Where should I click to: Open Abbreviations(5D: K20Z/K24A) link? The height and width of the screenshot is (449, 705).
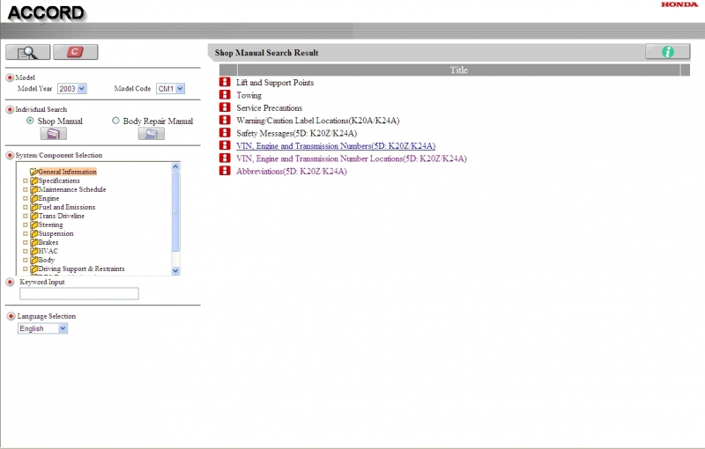292,171
